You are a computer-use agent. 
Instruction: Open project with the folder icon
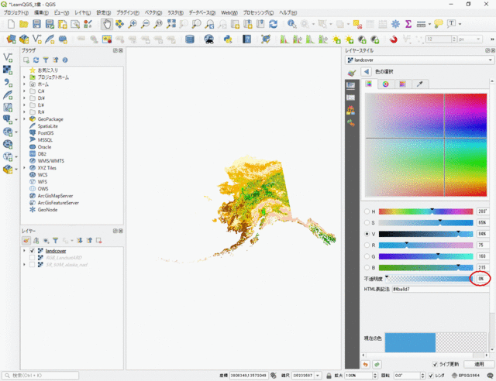(24, 24)
